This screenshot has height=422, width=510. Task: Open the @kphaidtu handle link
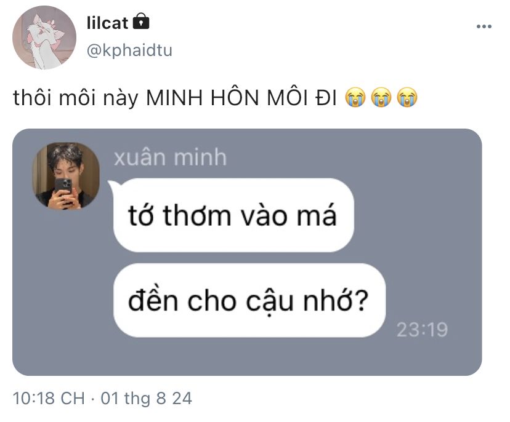tap(129, 50)
